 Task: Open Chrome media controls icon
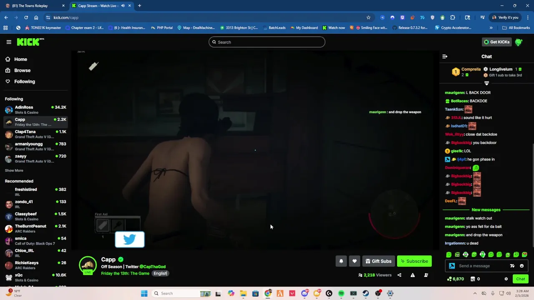tap(482, 17)
